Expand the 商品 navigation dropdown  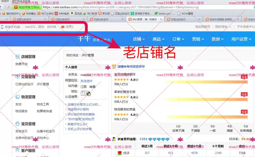click(x=158, y=39)
